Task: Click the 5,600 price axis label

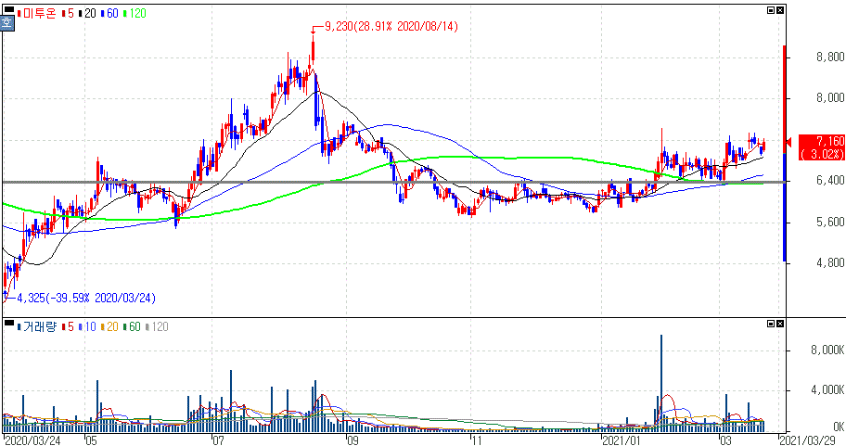Action: (x=830, y=222)
